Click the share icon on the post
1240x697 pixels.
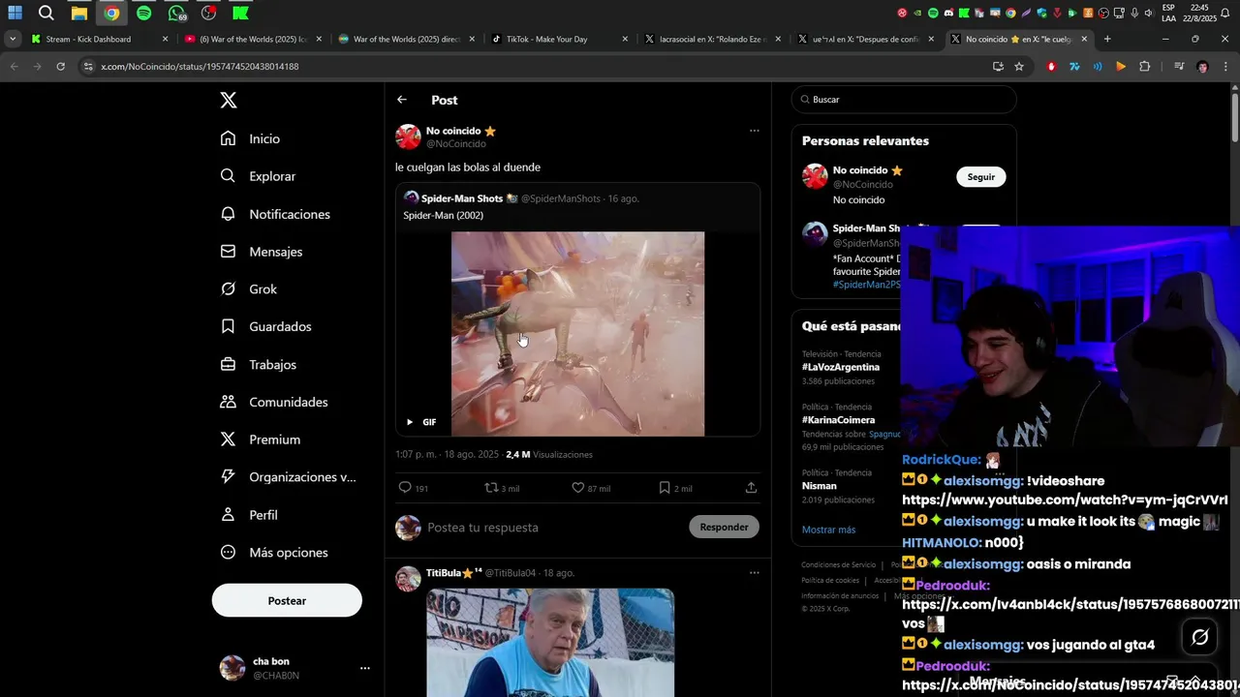(x=751, y=488)
